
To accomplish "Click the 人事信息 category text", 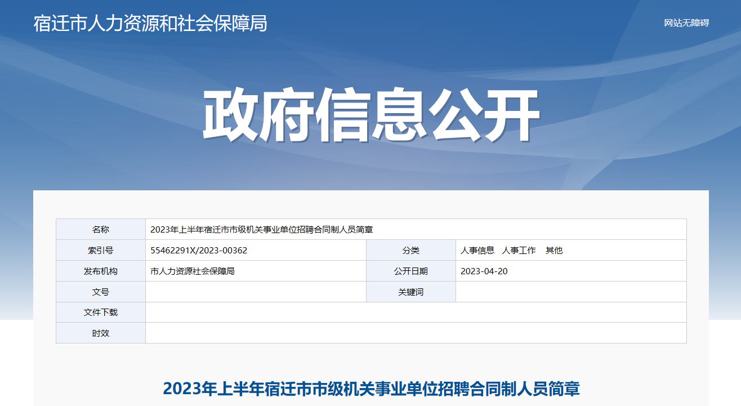I will pyautogui.click(x=477, y=251).
